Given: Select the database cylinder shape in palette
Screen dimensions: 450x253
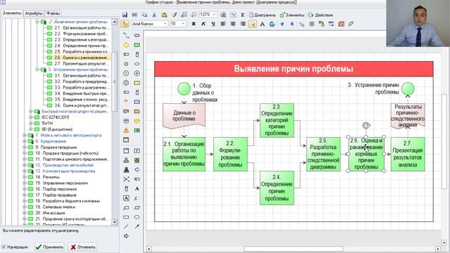Looking at the screenshot, I should 126,121.
